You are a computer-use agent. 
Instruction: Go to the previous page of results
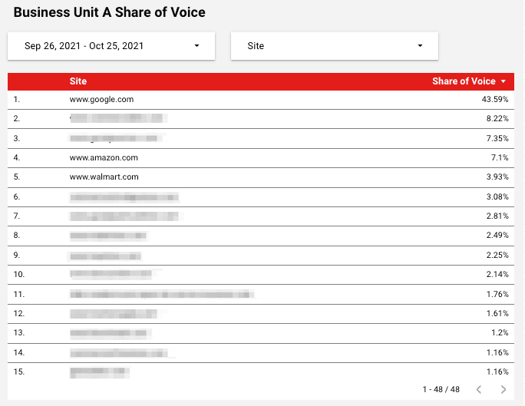pos(478,390)
